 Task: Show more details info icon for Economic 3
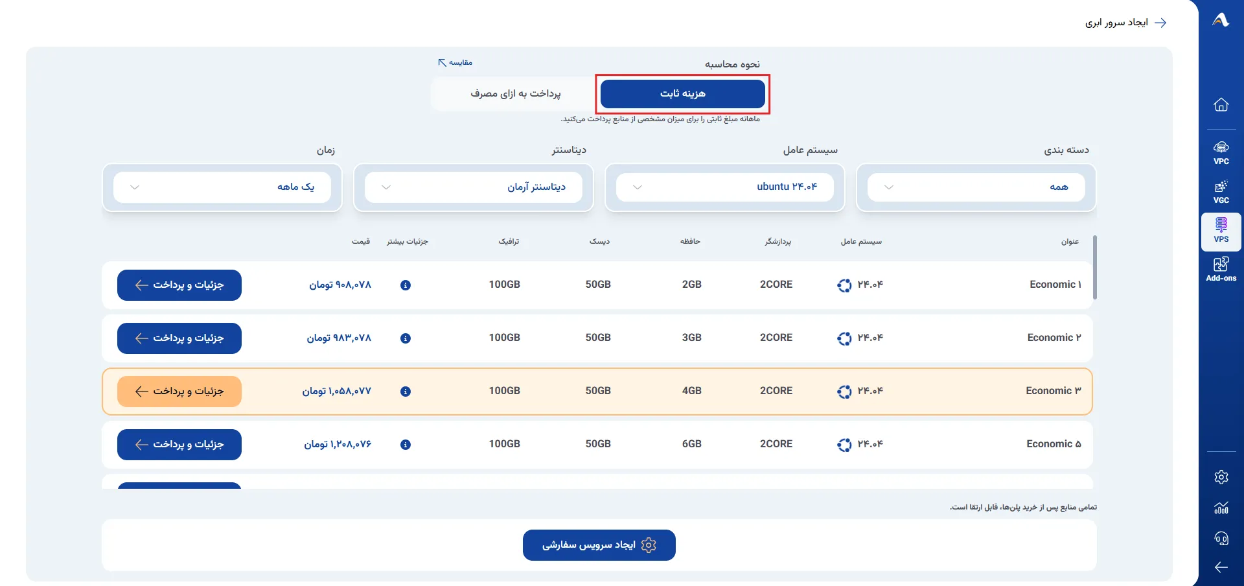tap(406, 392)
